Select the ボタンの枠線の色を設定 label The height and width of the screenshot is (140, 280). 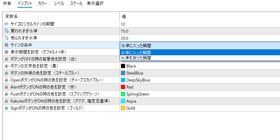coord(45,73)
